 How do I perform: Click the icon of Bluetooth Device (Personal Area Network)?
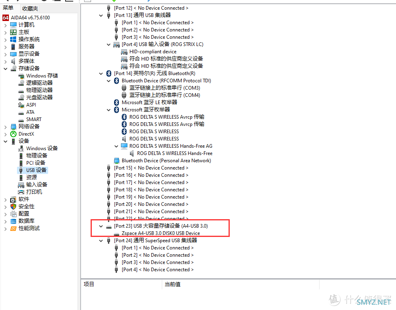click(x=116, y=161)
